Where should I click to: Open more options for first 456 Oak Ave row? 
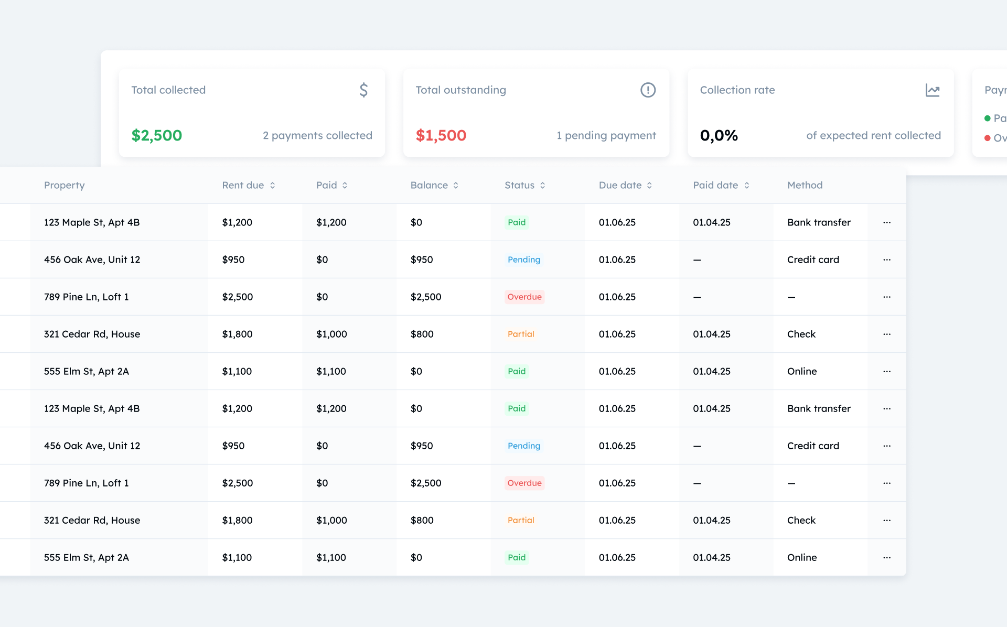(886, 260)
